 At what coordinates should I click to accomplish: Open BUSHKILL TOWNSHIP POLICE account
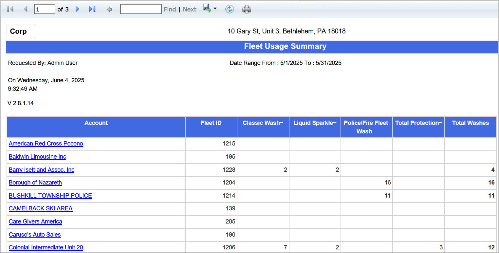tap(50, 196)
